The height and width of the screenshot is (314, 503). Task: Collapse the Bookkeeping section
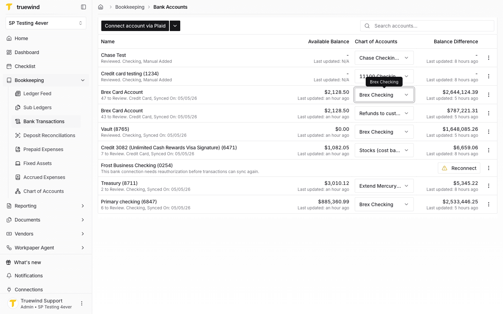(46, 80)
